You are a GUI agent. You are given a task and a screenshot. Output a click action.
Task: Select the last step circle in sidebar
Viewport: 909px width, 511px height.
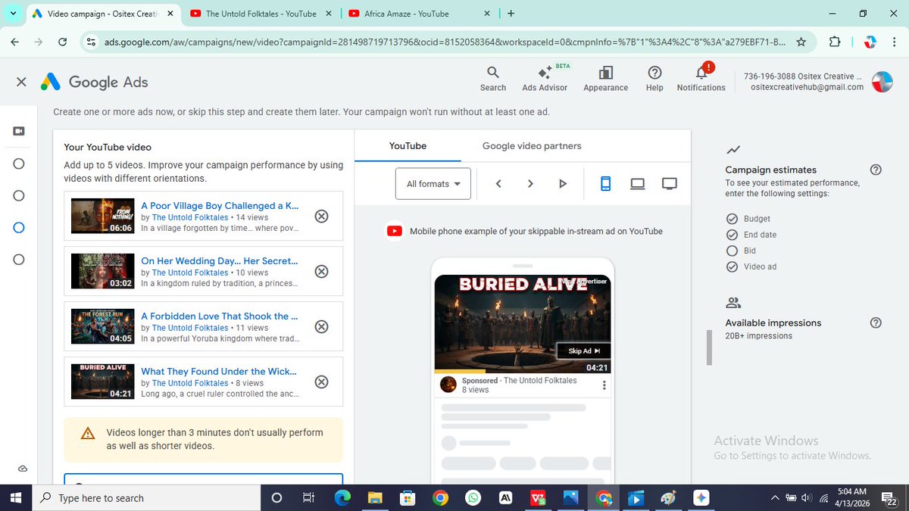pos(20,260)
